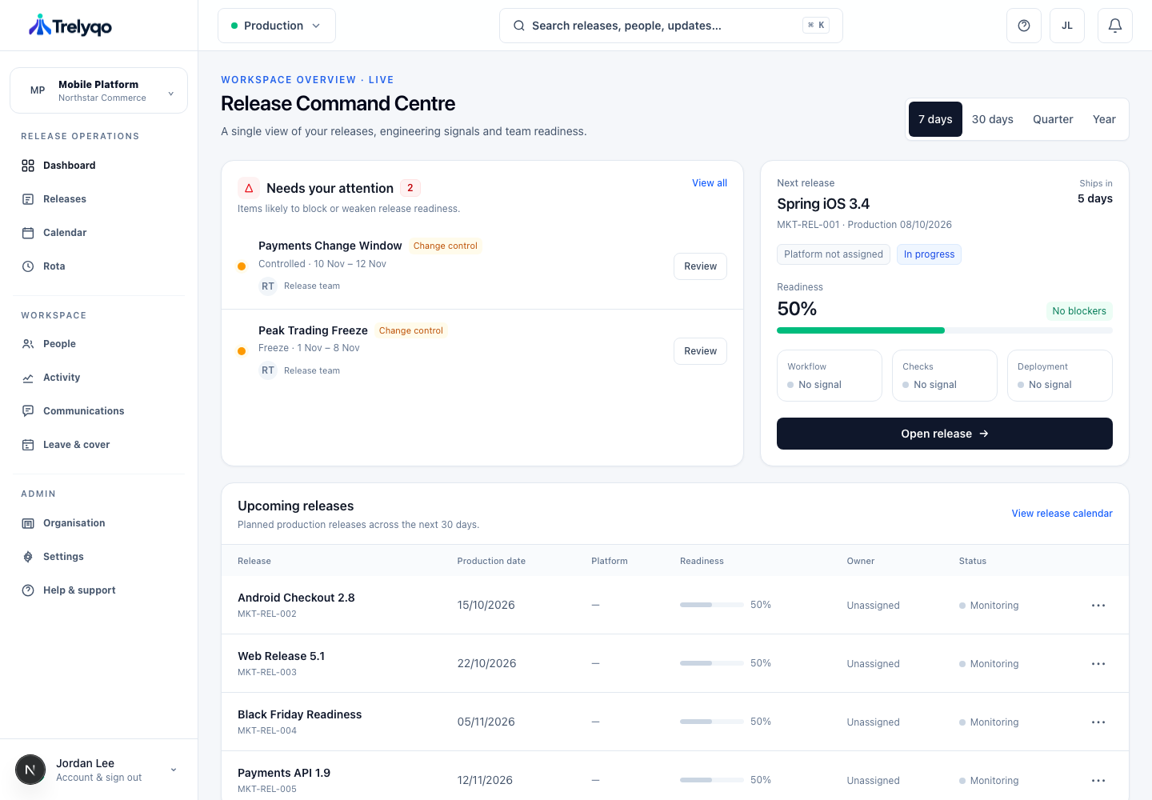Click the Deployment No signal card
1152x800 pixels.
click(x=1060, y=375)
